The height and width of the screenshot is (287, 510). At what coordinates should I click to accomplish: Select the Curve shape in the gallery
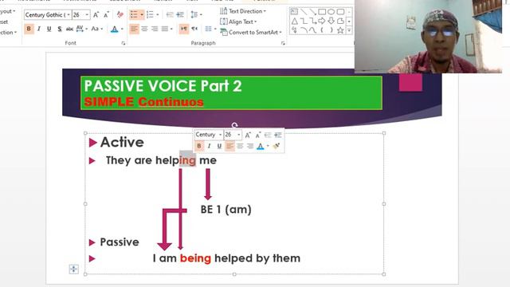[313, 30]
